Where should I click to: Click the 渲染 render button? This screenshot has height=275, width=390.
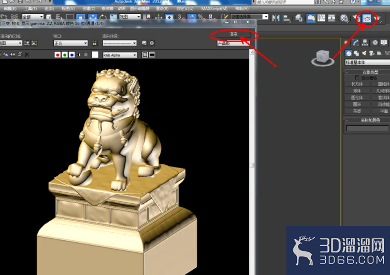(233, 34)
